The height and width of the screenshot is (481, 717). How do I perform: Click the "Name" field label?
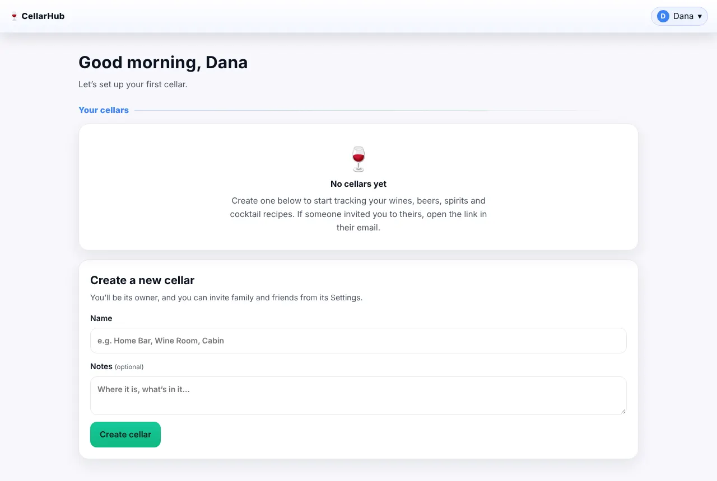pyautogui.click(x=101, y=318)
